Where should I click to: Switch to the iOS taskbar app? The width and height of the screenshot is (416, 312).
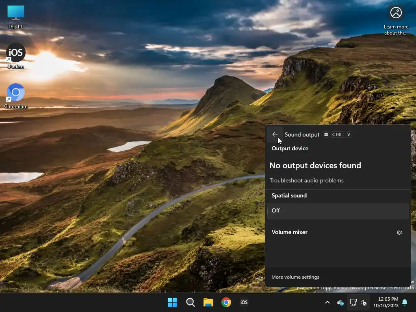pyautogui.click(x=244, y=302)
